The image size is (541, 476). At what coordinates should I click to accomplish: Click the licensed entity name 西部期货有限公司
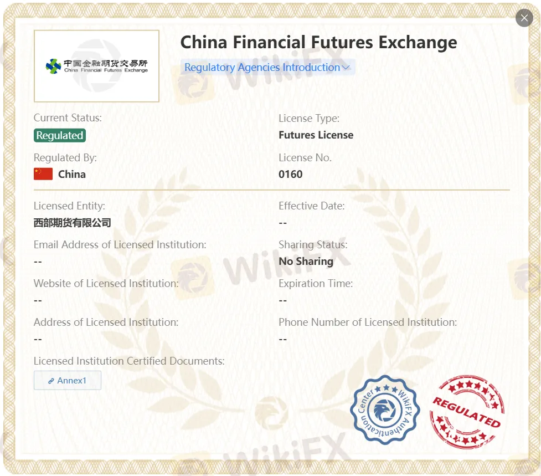coord(73,223)
